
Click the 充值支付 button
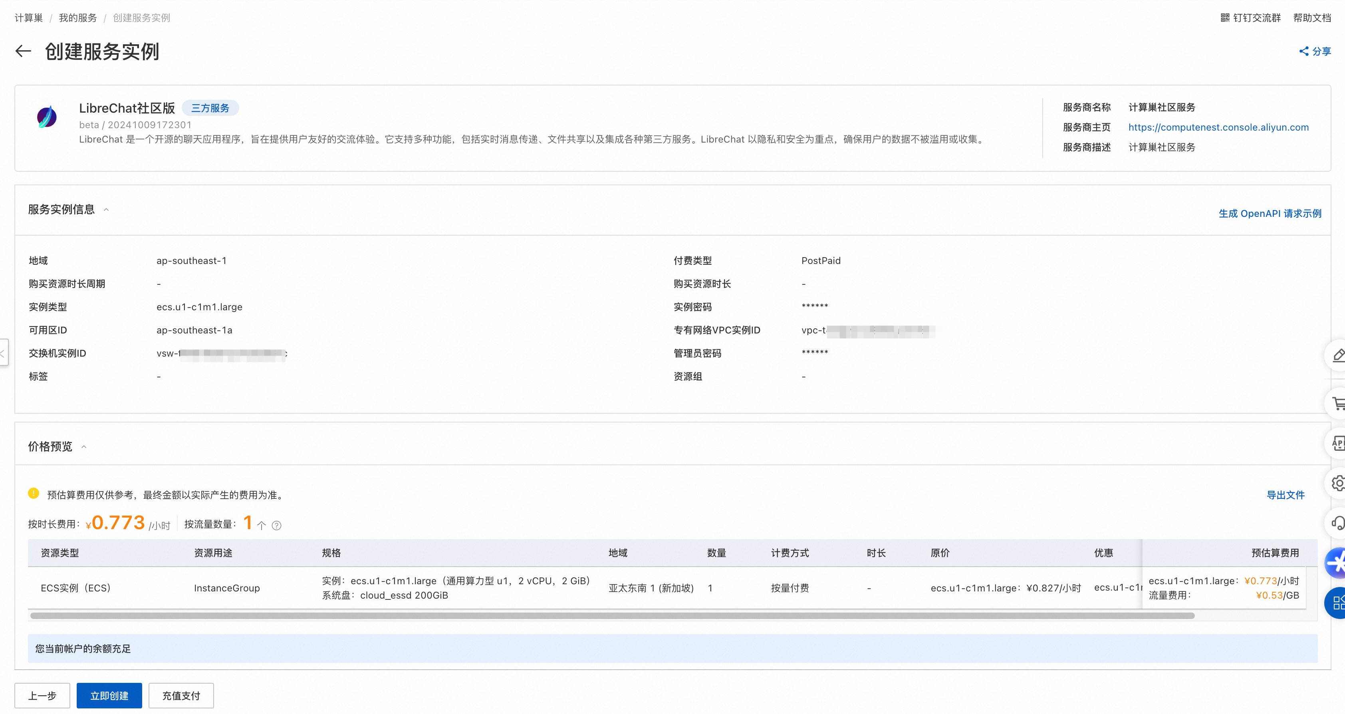click(181, 695)
